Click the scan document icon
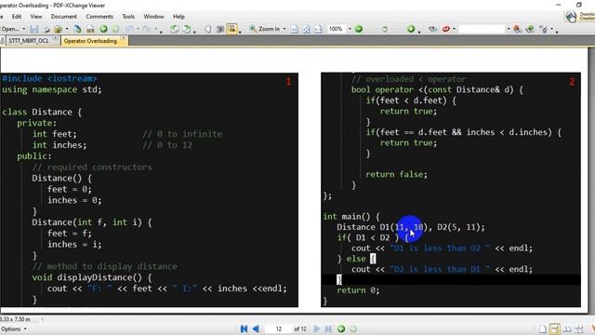This screenshot has width=595, height=335. tap(77, 29)
